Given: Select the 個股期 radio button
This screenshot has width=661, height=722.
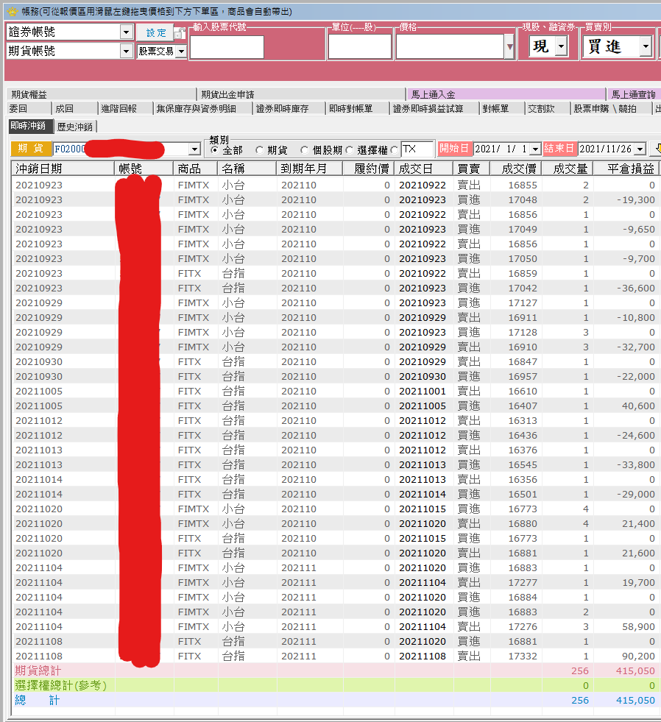Looking at the screenshot, I should pos(304,150).
